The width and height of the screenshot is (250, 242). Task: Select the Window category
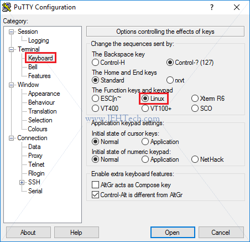pyautogui.click(x=28, y=85)
